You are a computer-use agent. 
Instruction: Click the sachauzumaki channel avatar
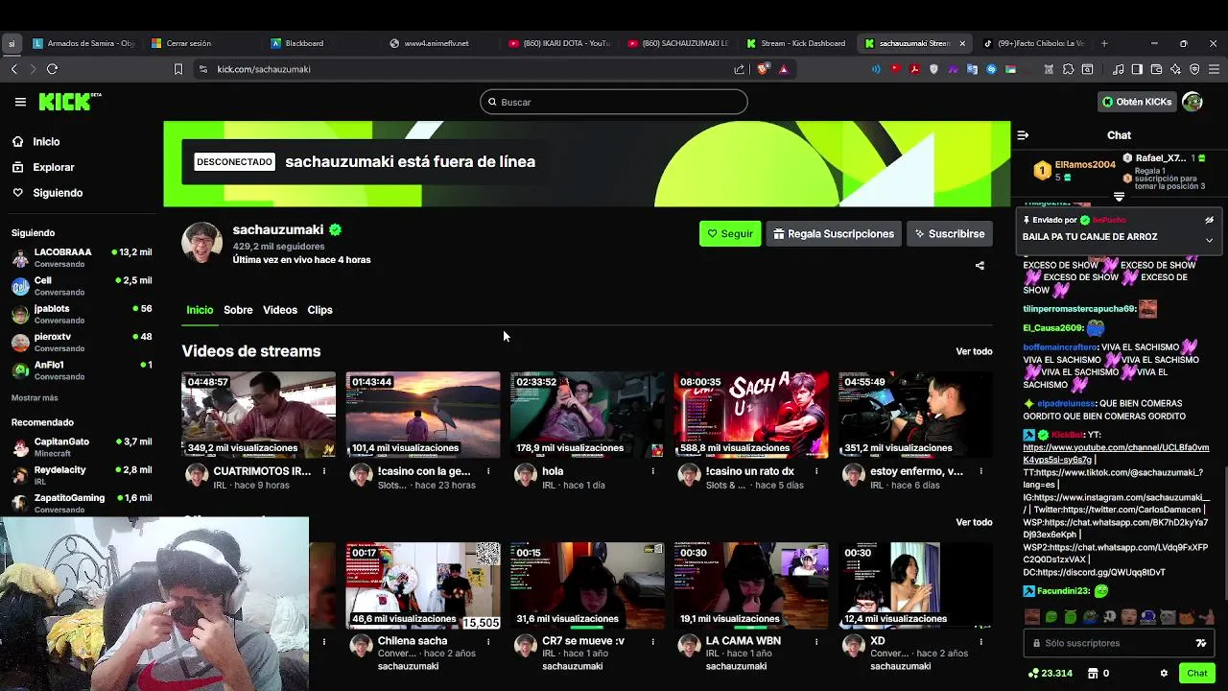(x=202, y=243)
